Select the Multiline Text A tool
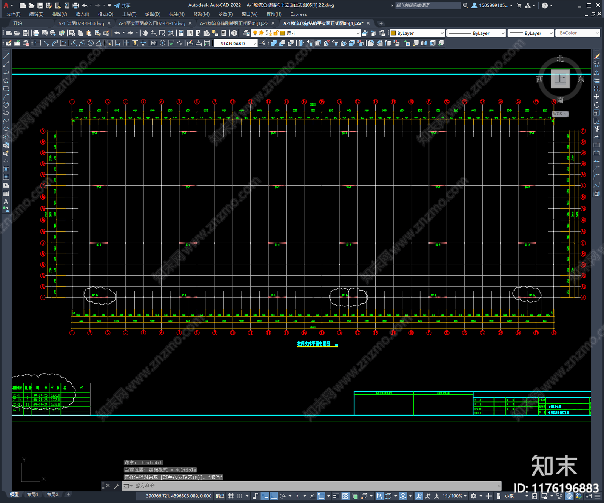The height and width of the screenshot is (503, 604). (x=6, y=202)
